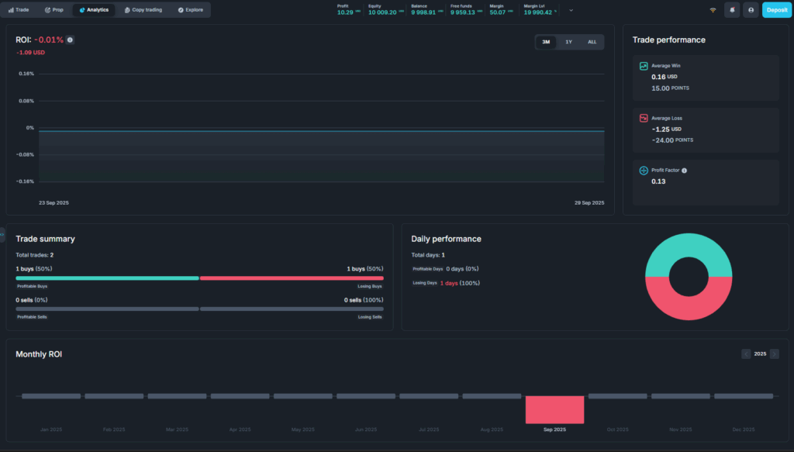Select the 1Y time range
This screenshot has height=452, width=794.
pyautogui.click(x=568, y=42)
